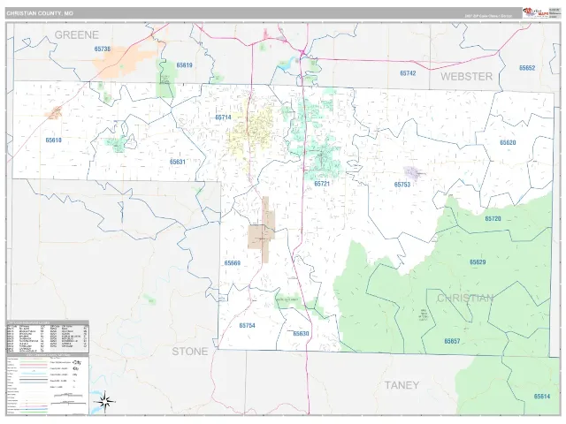Image resolution: width=566 pixels, height=424 pixels.
Task: Click the WEBSTER county label
Action: [466, 77]
